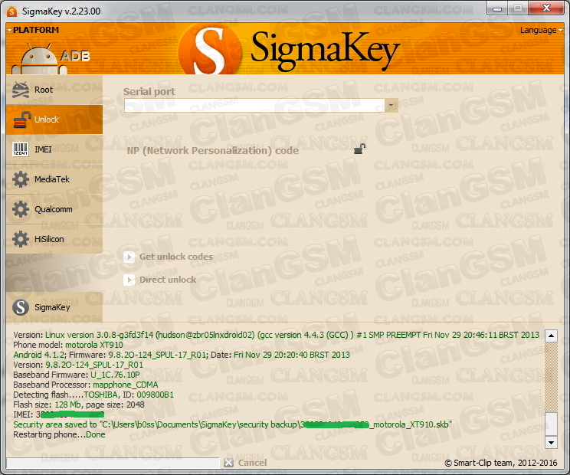Click the 'Security area saved to' log line

tap(233, 425)
